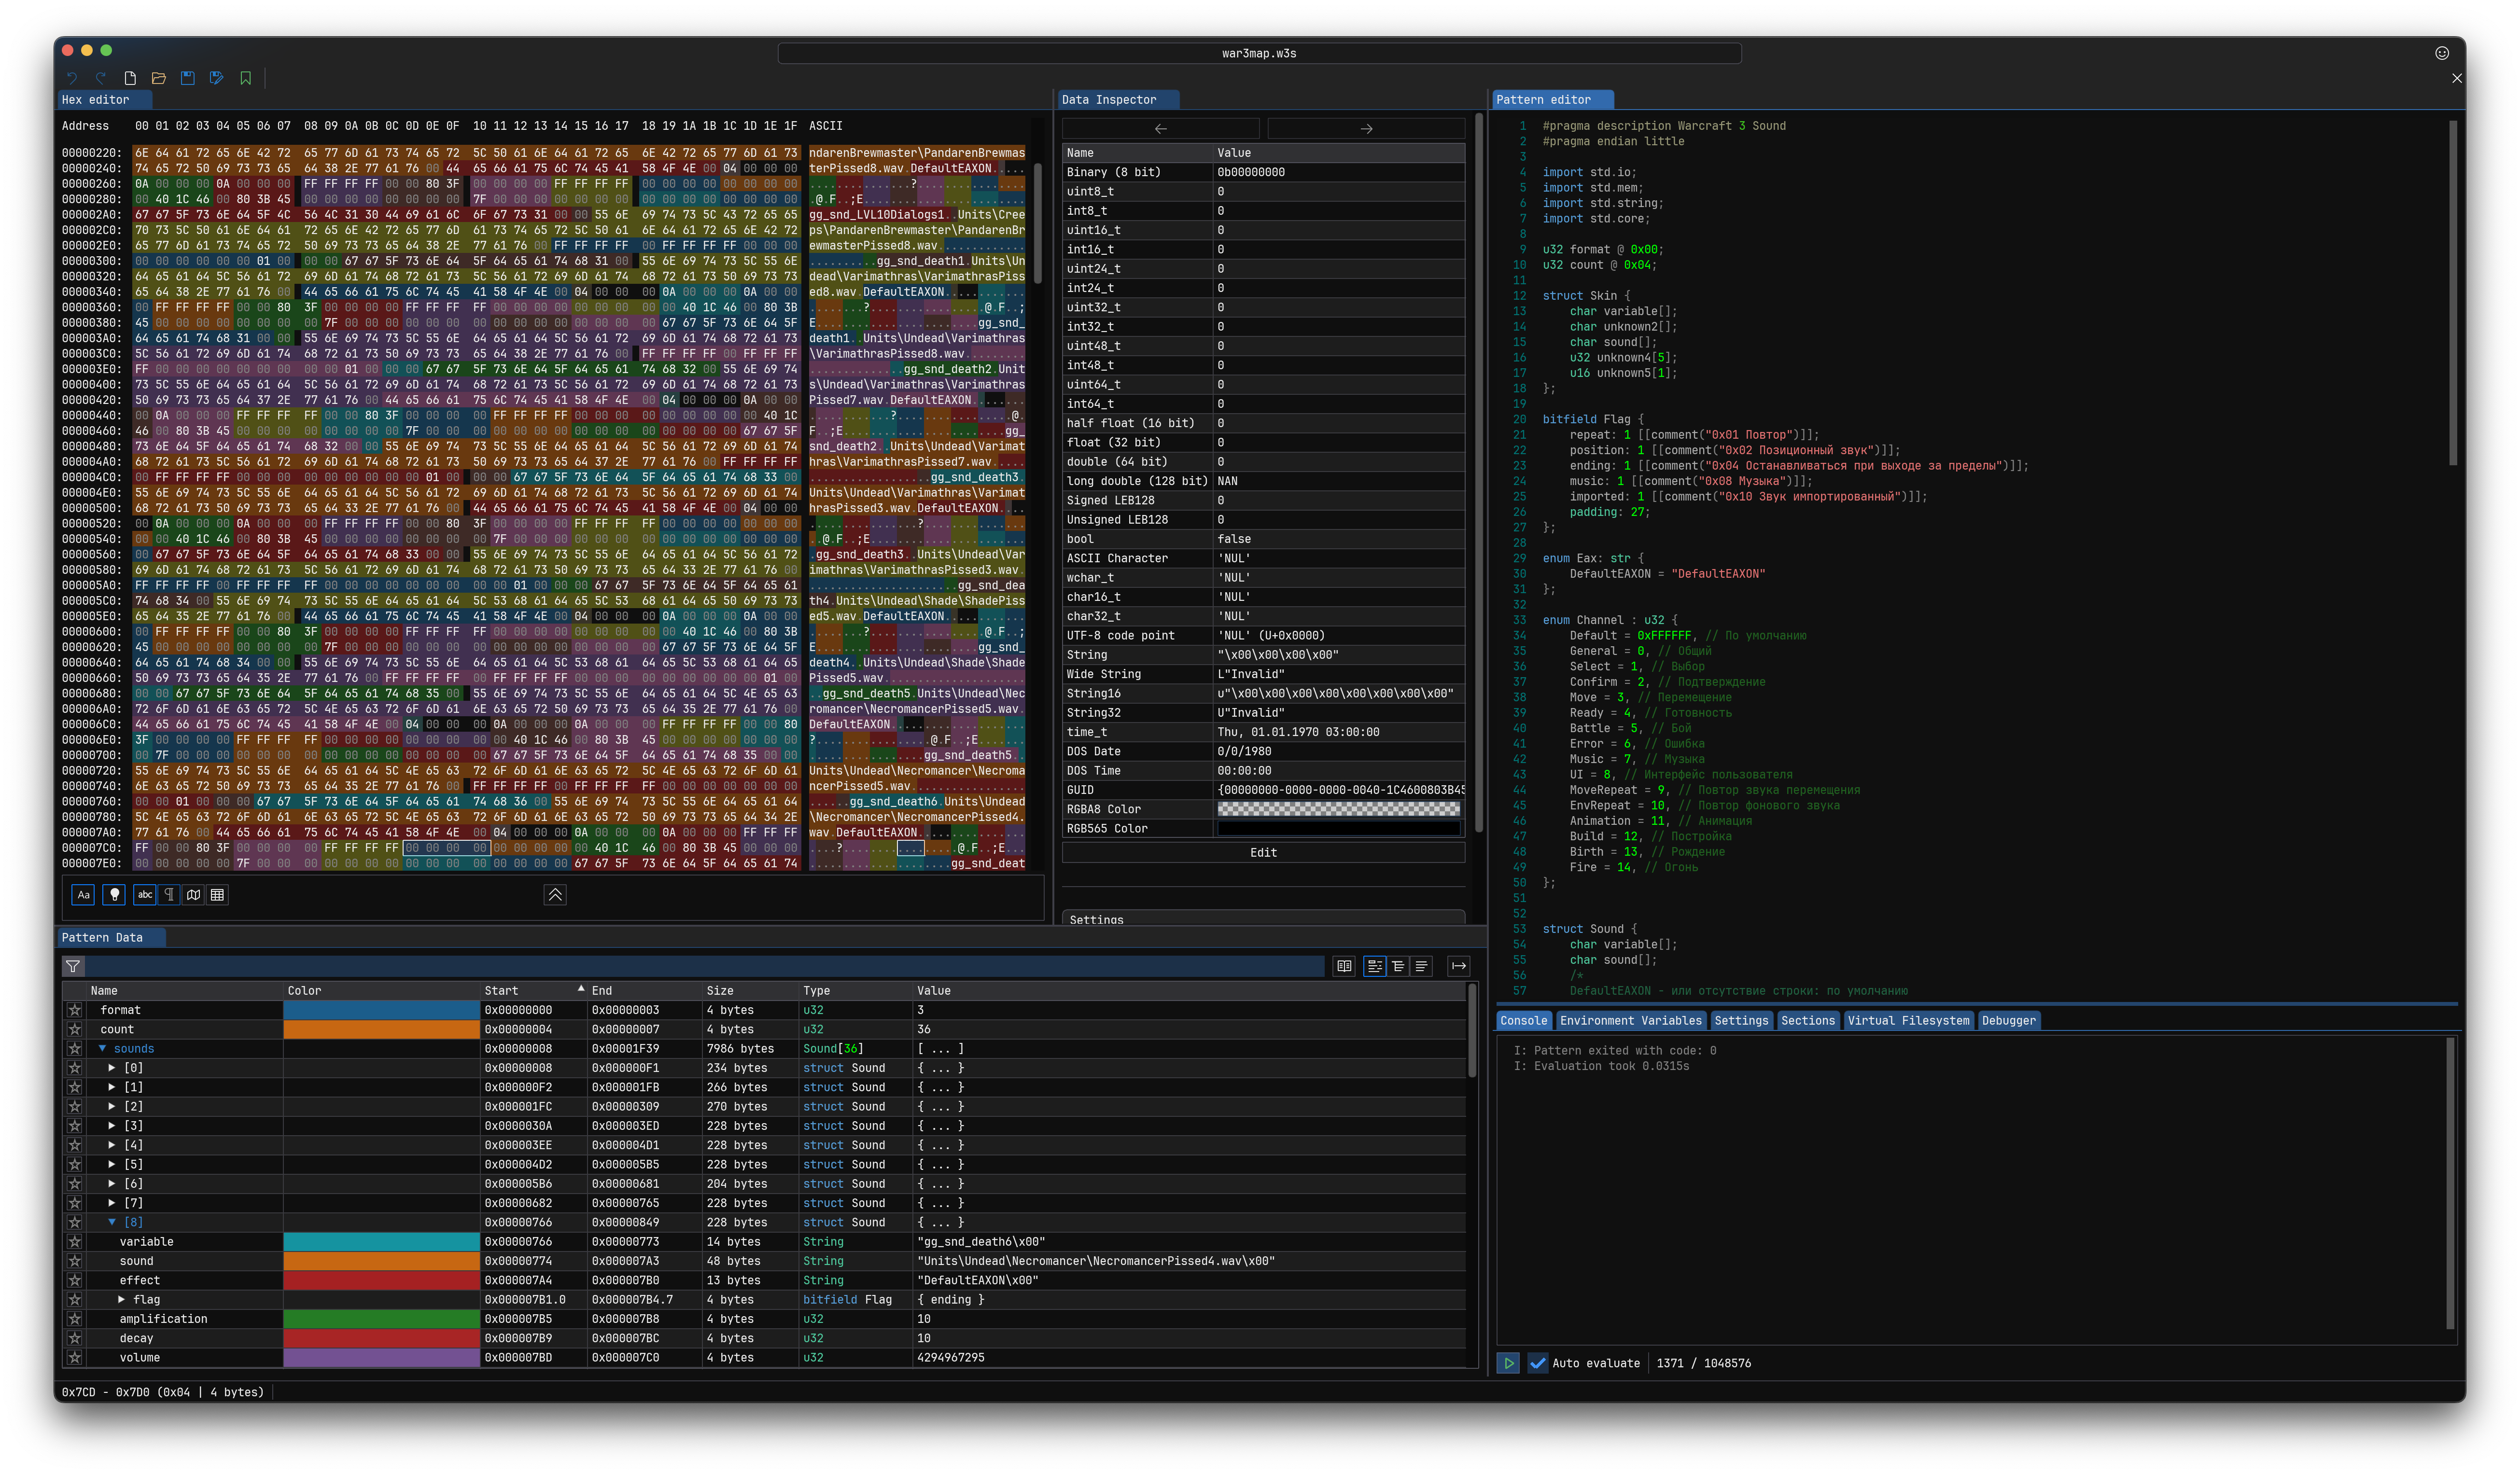
Task: Expand the flag bitfield row
Action: coord(121,1300)
